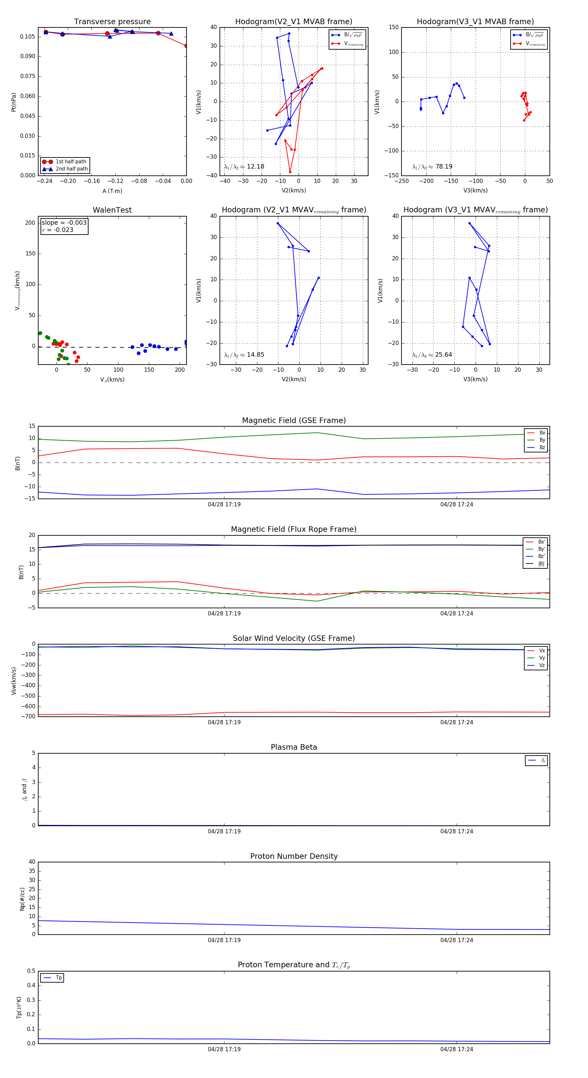Click the "Solar Wind Velocity (GSE Frame)" title
The width and height of the screenshot is (588, 1078).
294,639
